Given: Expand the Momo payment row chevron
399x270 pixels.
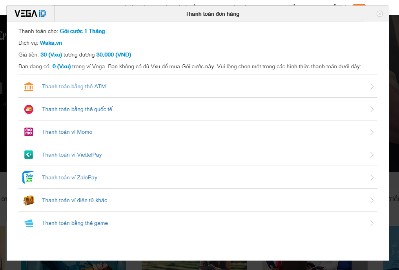Looking at the screenshot, I should pos(372,132).
